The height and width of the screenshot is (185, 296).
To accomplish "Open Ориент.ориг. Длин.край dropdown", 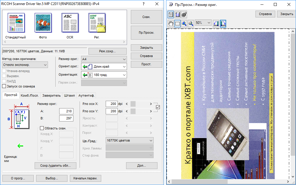I will 104,66.
